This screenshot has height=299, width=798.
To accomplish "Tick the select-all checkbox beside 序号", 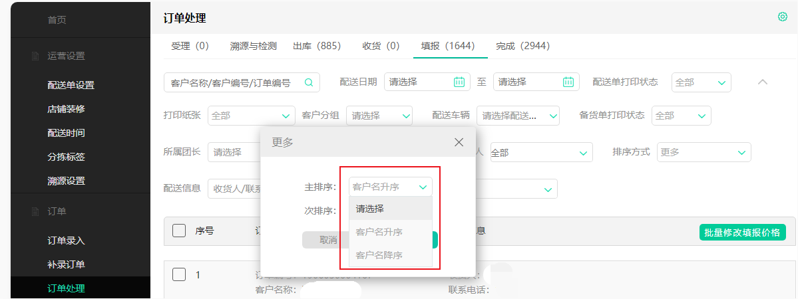I will click(x=179, y=231).
